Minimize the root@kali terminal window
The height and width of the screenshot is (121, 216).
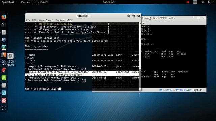129,16
